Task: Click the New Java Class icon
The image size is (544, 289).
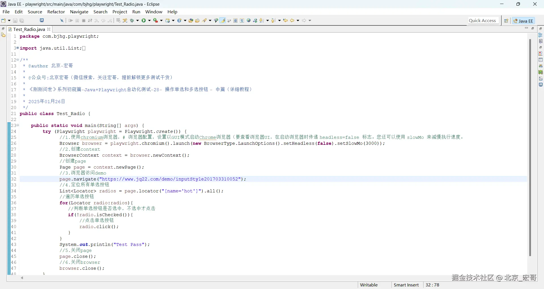Action: point(179,20)
